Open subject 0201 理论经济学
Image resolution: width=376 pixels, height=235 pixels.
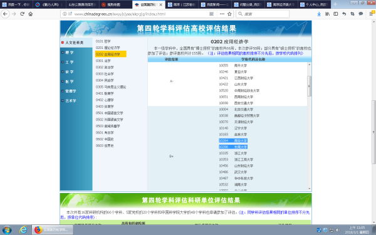pyautogui.click(x=108, y=48)
